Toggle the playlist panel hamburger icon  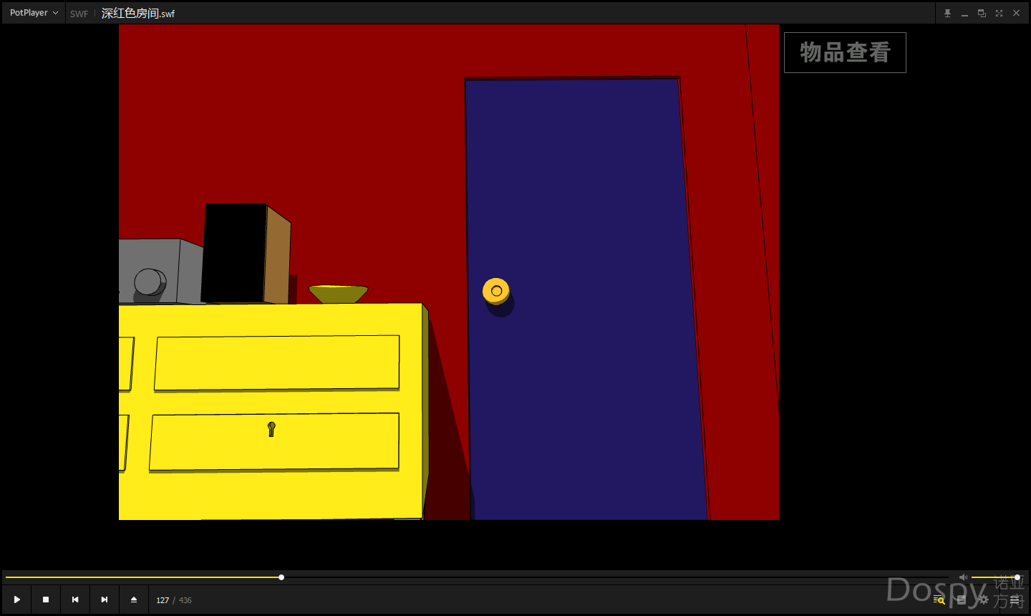click(x=1015, y=600)
